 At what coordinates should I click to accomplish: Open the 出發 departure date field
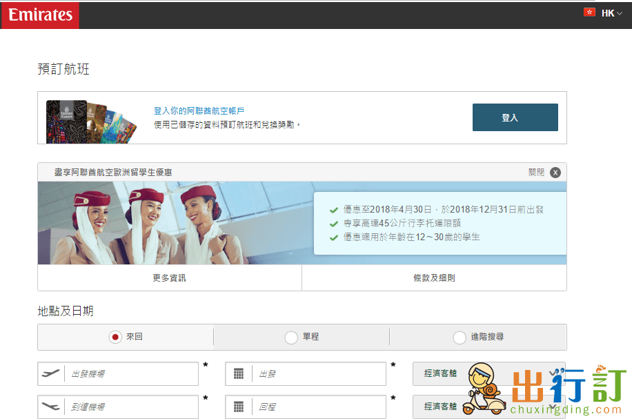pyautogui.click(x=306, y=374)
